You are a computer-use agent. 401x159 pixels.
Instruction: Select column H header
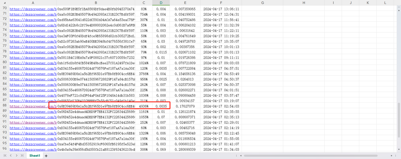tap(304, 3)
